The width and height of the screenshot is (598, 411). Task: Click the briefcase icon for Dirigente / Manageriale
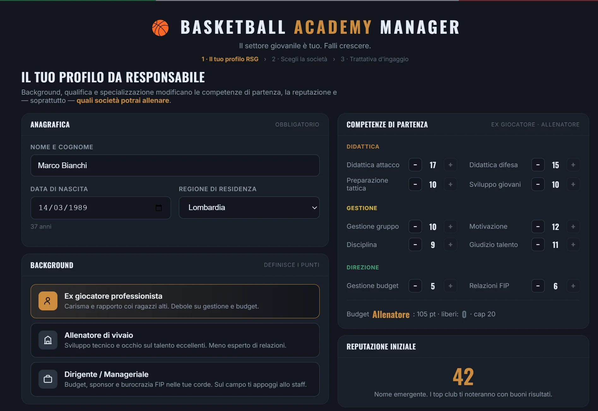click(48, 379)
